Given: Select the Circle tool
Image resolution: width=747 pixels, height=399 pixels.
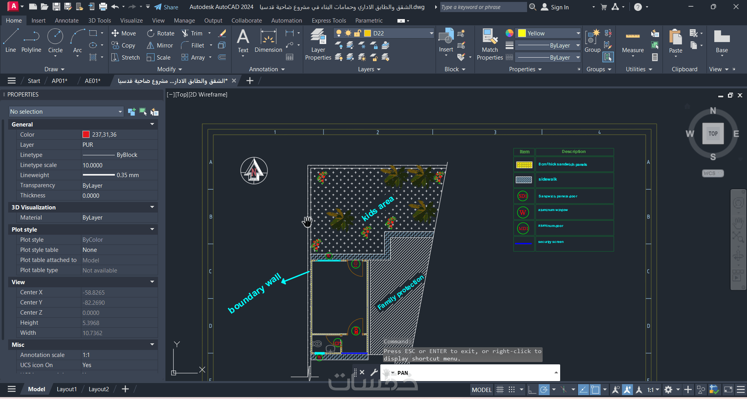Looking at the screenshot, I should (55, 40).
